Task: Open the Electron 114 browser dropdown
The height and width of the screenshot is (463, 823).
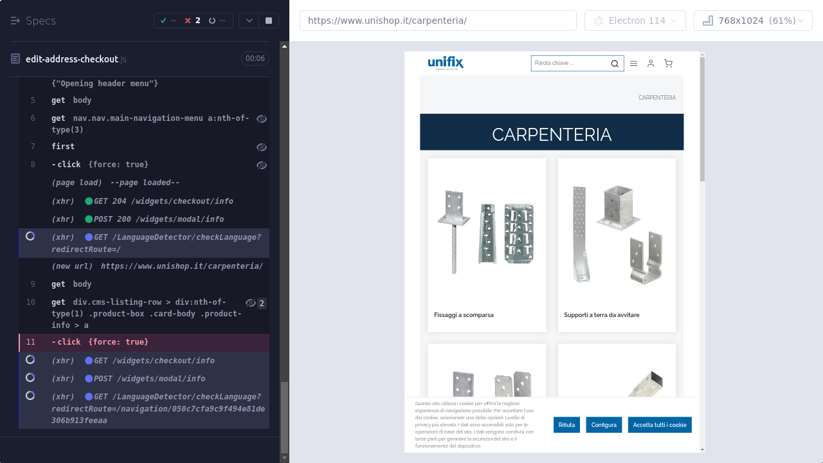Action: [x=635, y=21]
